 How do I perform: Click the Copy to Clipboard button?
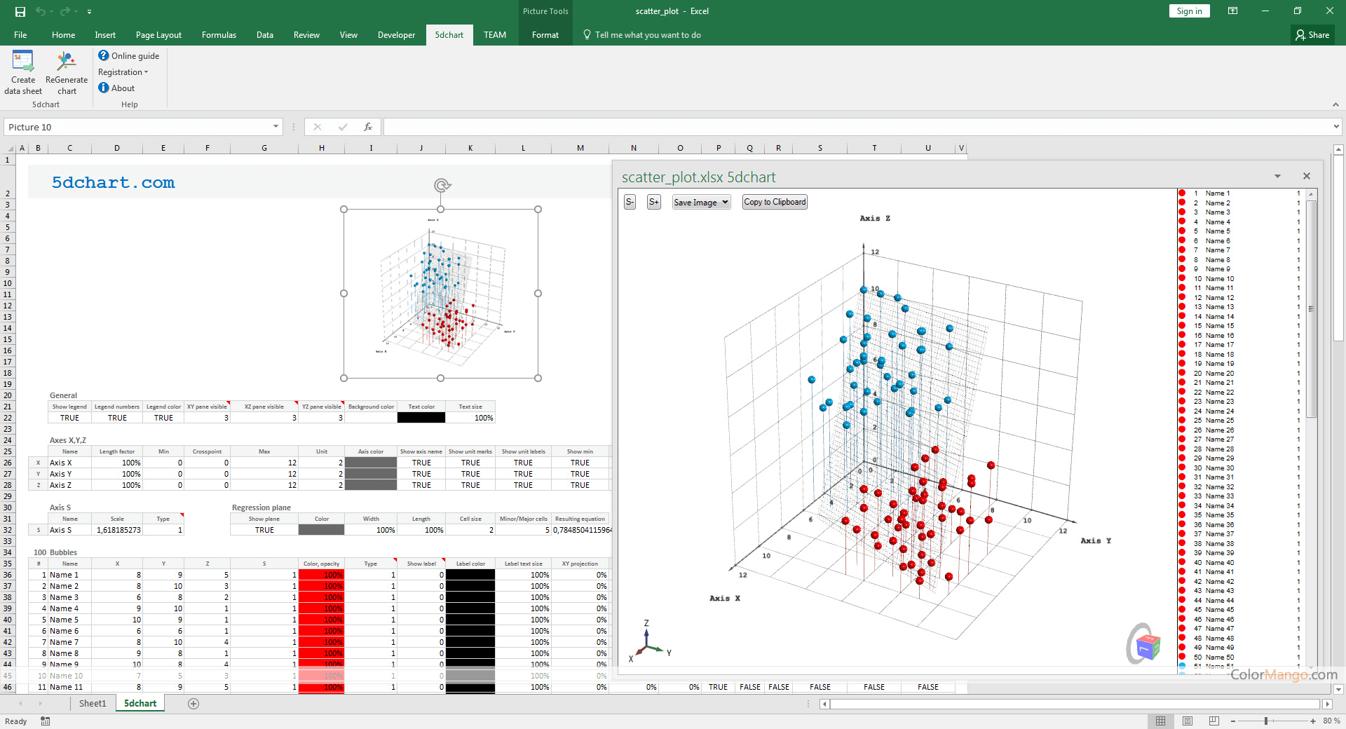[775, 202]
